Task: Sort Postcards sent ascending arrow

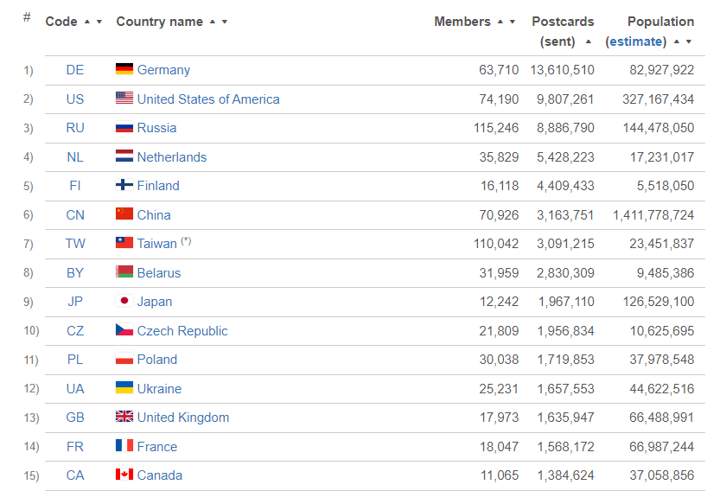Action: pyautogui.click(x=589, y=41)
